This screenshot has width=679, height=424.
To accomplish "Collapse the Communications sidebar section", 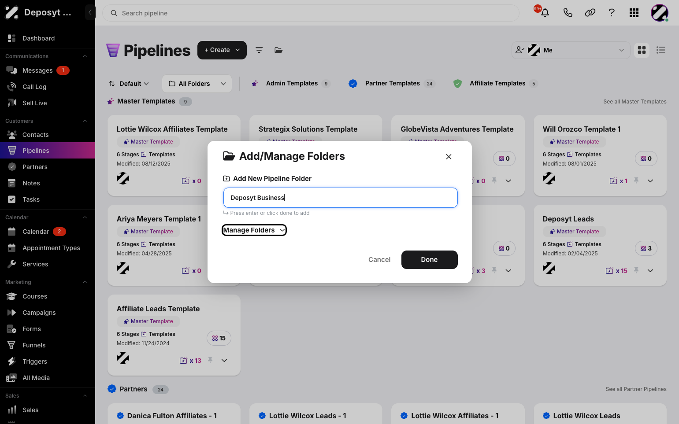I will tap(85, 56).
